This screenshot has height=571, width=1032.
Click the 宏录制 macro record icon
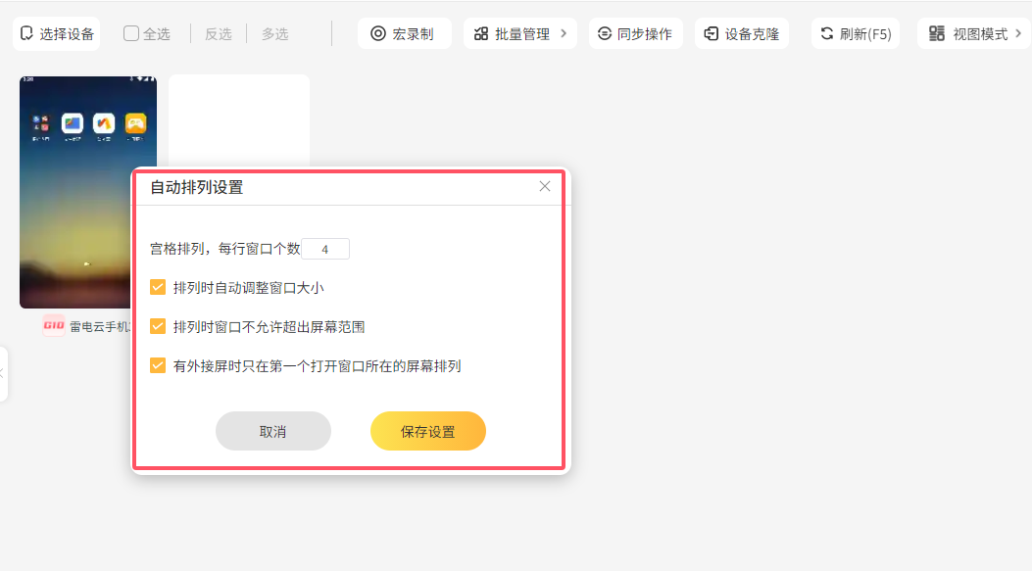click(x=378, y=33)
